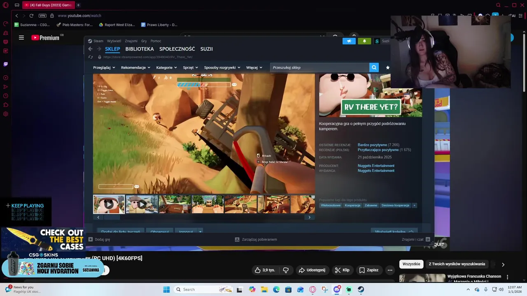
Task: Expand Sposoby rozgrywki dropdown
Action: (x=222, y=67)
